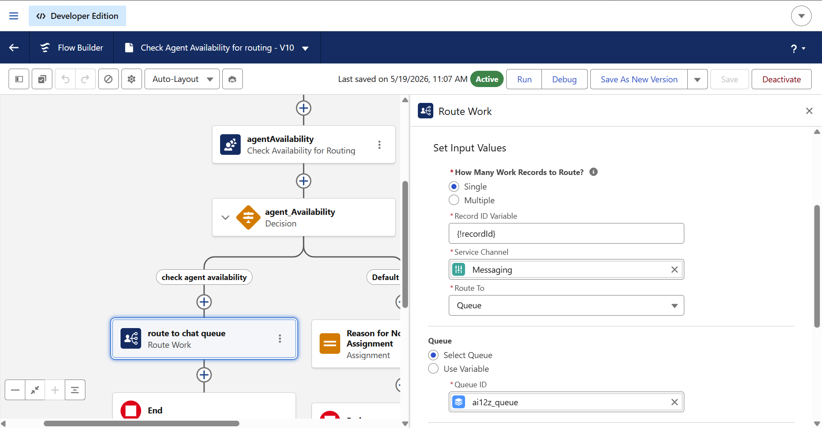Screen dimensions: 822x428
Task: Open the Auto-Layout dropdown
Action: click(x=182, y=79)
